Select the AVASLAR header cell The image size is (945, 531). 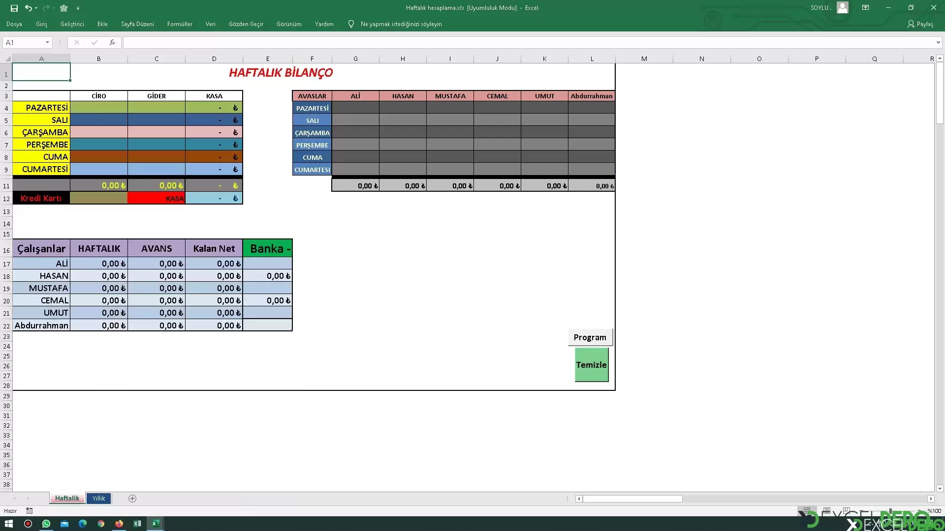312,96
